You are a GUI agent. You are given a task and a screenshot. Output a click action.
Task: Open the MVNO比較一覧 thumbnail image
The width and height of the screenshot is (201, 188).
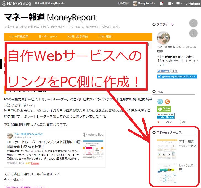point(167,173)
